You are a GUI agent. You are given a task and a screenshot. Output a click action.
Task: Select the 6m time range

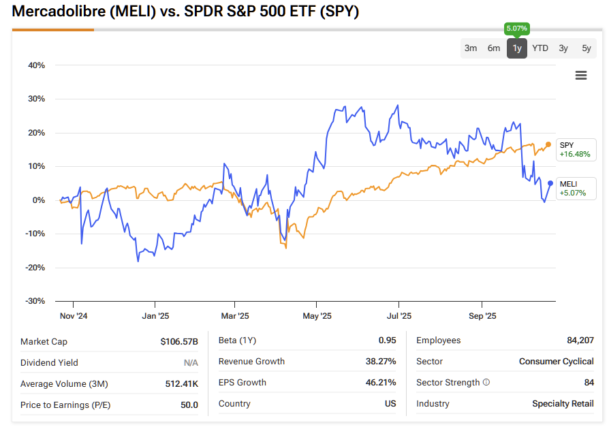494,48
